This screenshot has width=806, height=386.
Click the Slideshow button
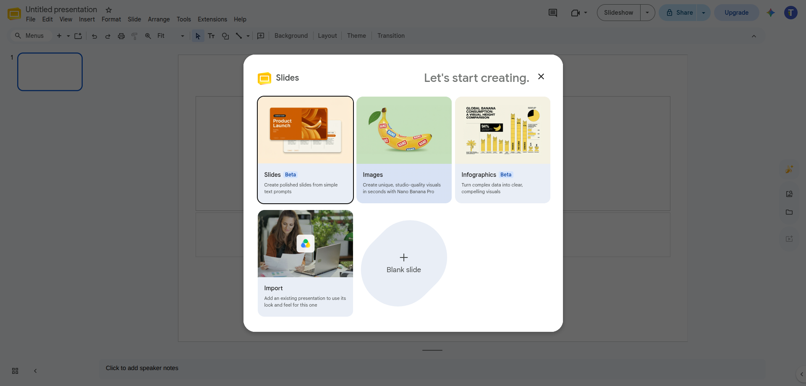(618, 13)
